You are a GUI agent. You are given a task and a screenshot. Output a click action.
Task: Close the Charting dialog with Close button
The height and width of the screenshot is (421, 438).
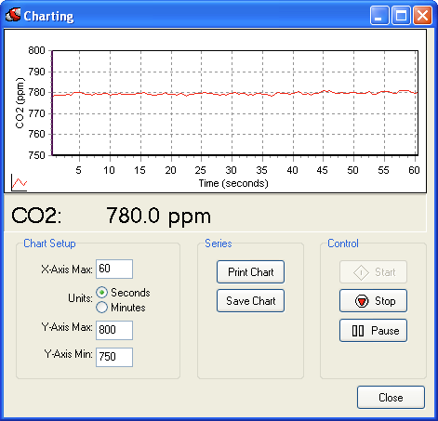coord(391,397)
